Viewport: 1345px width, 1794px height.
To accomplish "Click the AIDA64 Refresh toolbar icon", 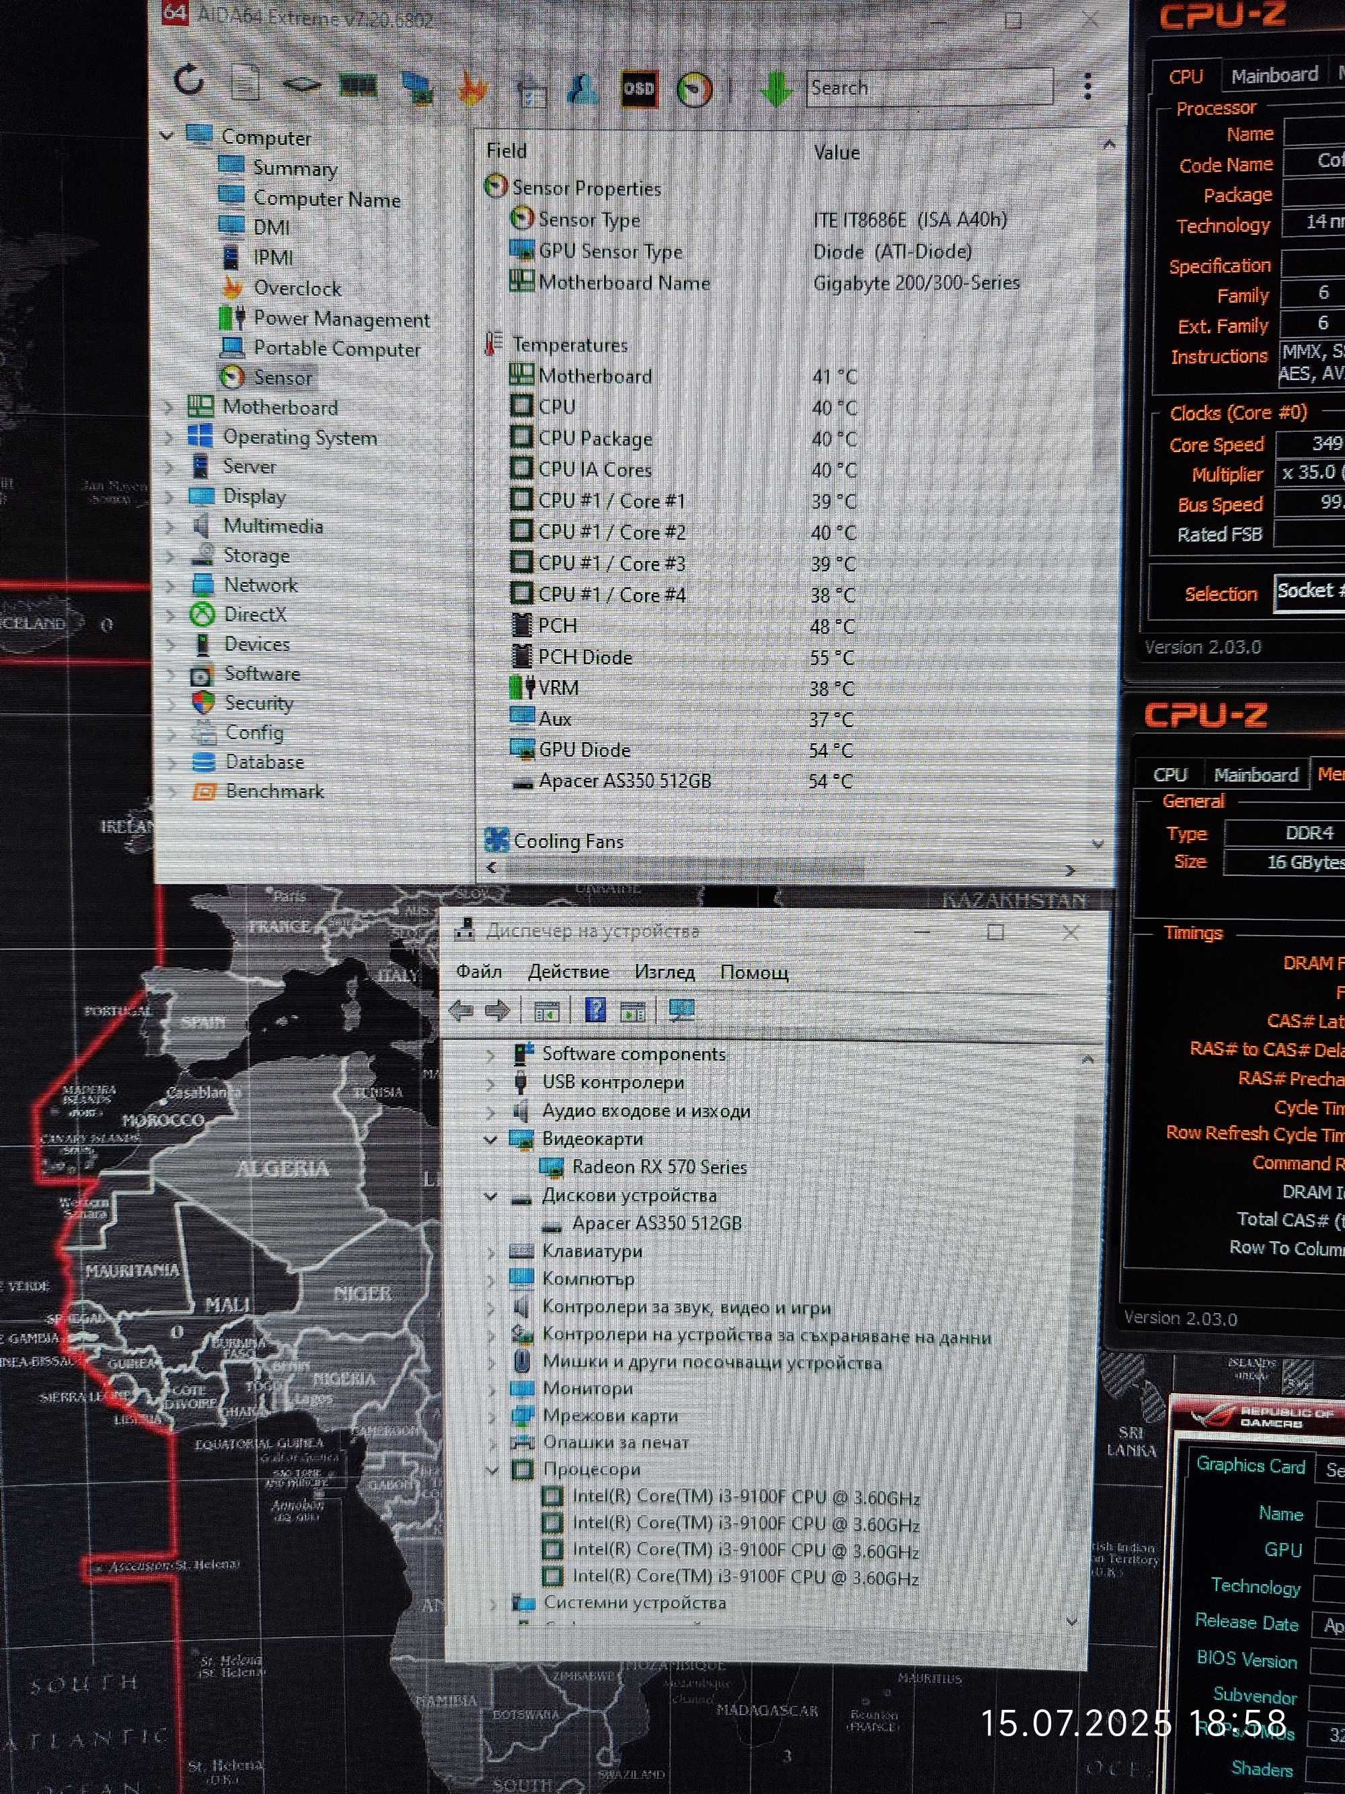I will [189, 80].
